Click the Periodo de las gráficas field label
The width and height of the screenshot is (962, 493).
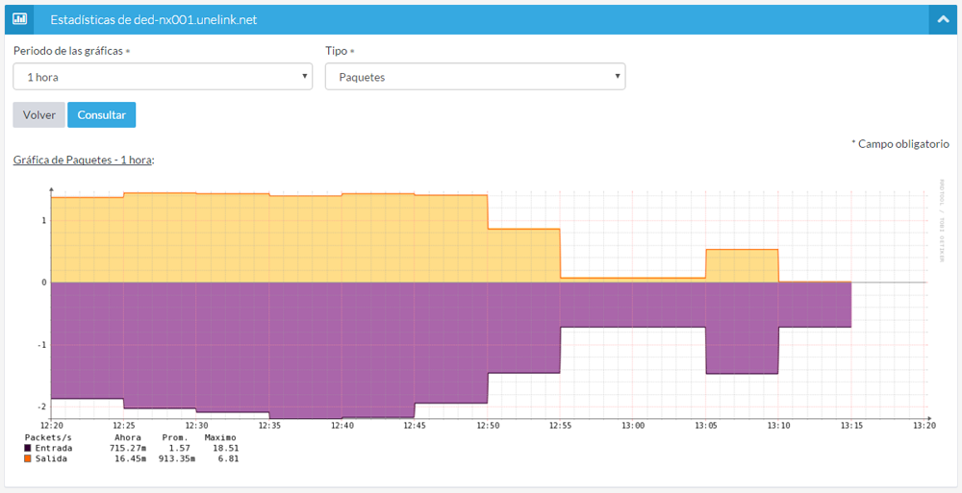(x=67, y=50)
